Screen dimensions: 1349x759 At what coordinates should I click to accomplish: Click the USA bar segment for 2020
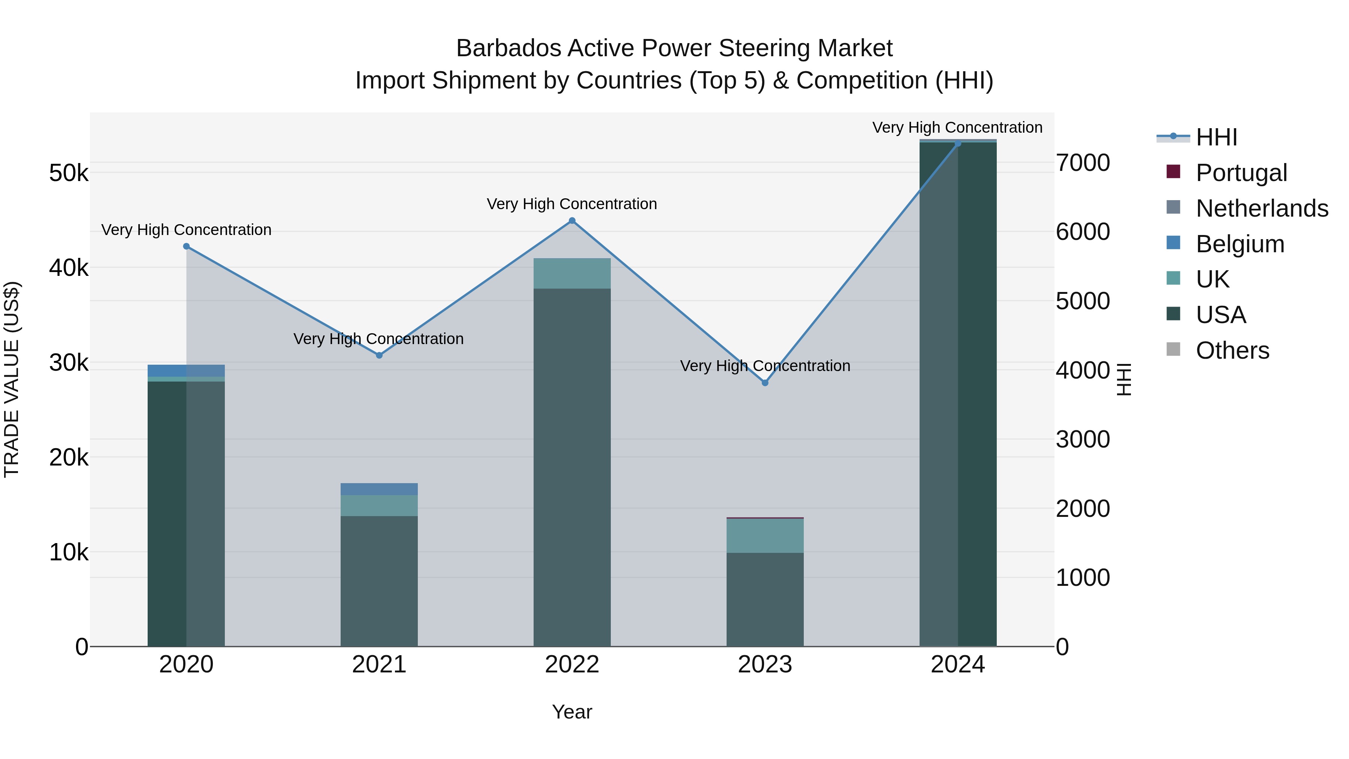(x=186, y=514)
